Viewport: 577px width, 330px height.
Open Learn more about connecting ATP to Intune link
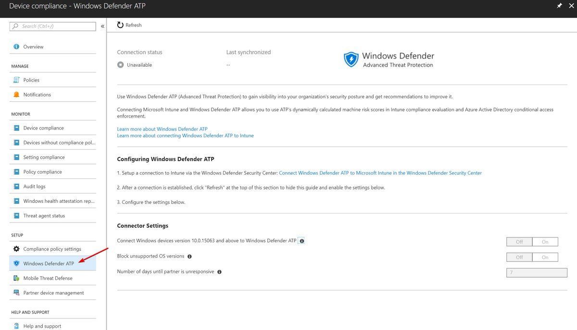tap(186, 136)
